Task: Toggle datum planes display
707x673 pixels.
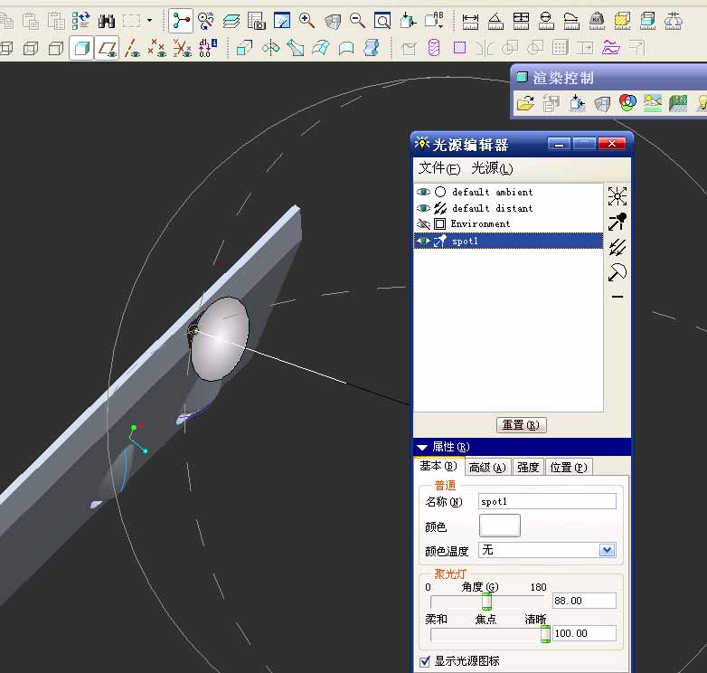Action: point(108,48)
